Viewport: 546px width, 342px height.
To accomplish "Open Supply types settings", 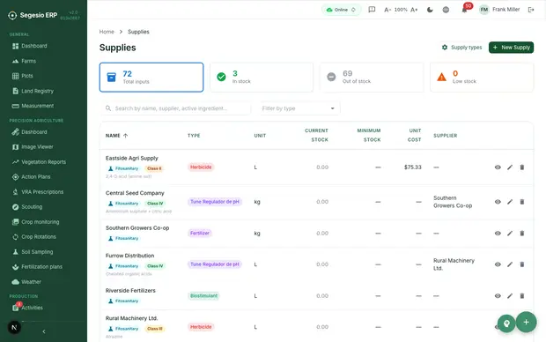I will pyautogui.click(x=461, y=48).
